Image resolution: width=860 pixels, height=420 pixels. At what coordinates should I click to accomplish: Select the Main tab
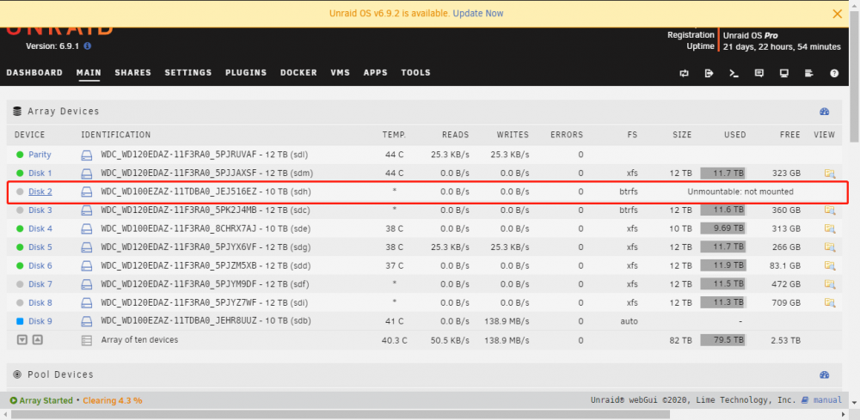[89, 73]
